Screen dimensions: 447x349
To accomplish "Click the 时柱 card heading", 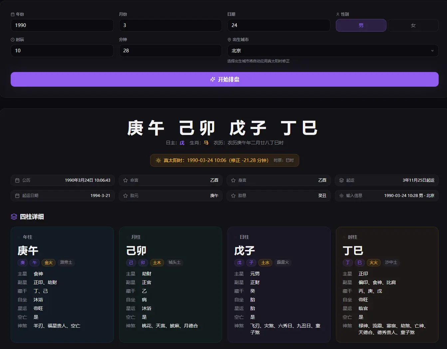I will (352, 237).
